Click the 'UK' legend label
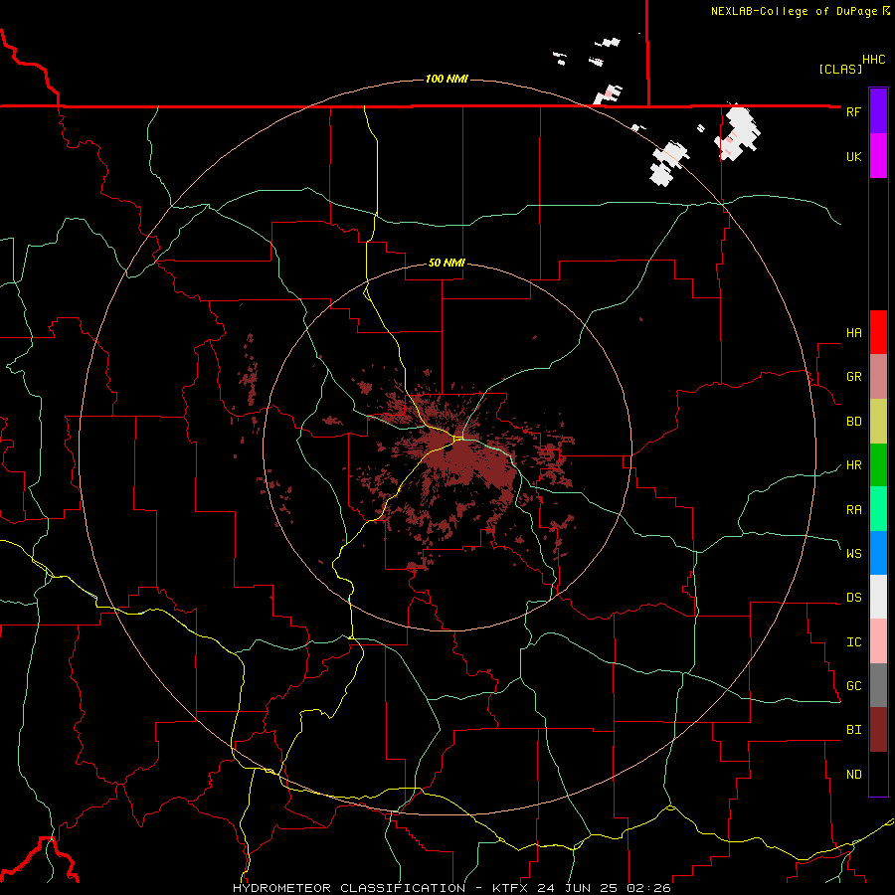The image size is (895, 895). 853,156
